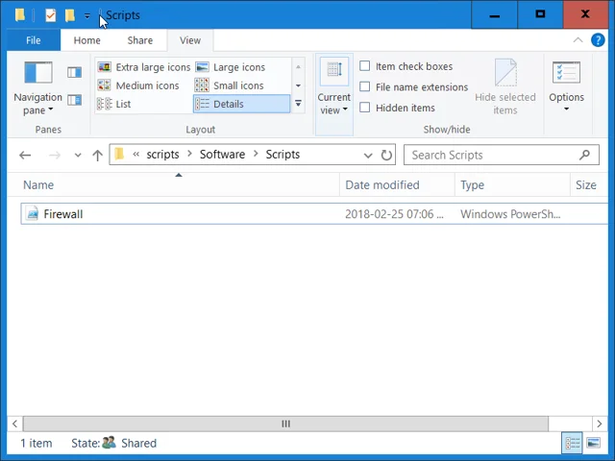Click the View ribbon tab

(190, 40)
